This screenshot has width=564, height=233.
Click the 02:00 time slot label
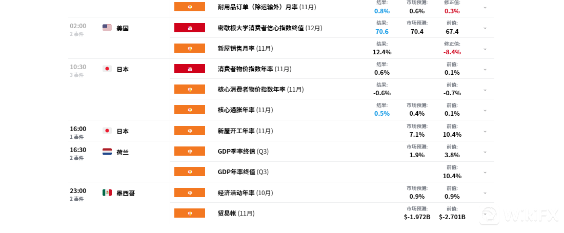78,26
